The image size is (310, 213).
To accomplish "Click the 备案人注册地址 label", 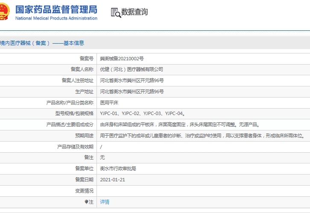I will coord(78,80).
